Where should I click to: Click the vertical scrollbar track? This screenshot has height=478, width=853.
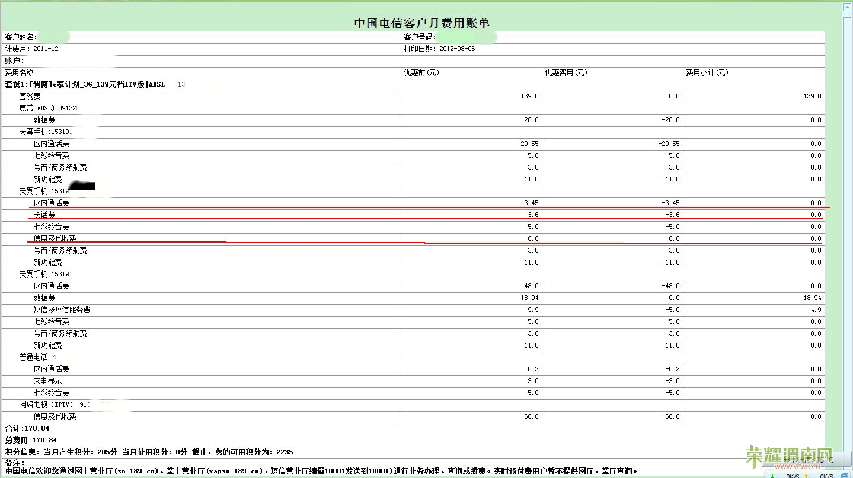pos(846,237)
